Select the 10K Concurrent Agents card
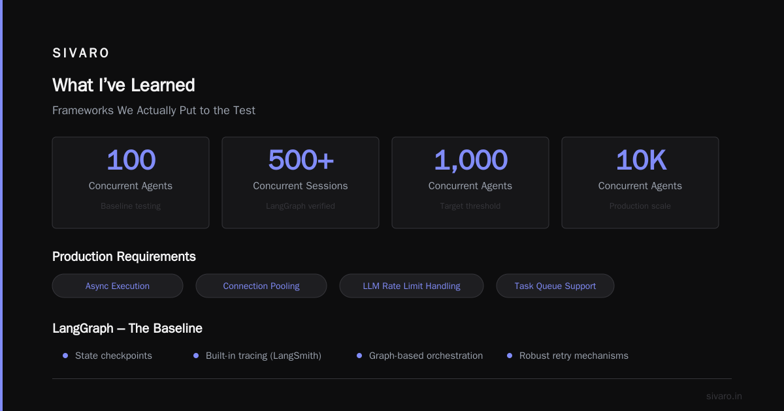Screen dimensions: 784x411 [640, 183]
